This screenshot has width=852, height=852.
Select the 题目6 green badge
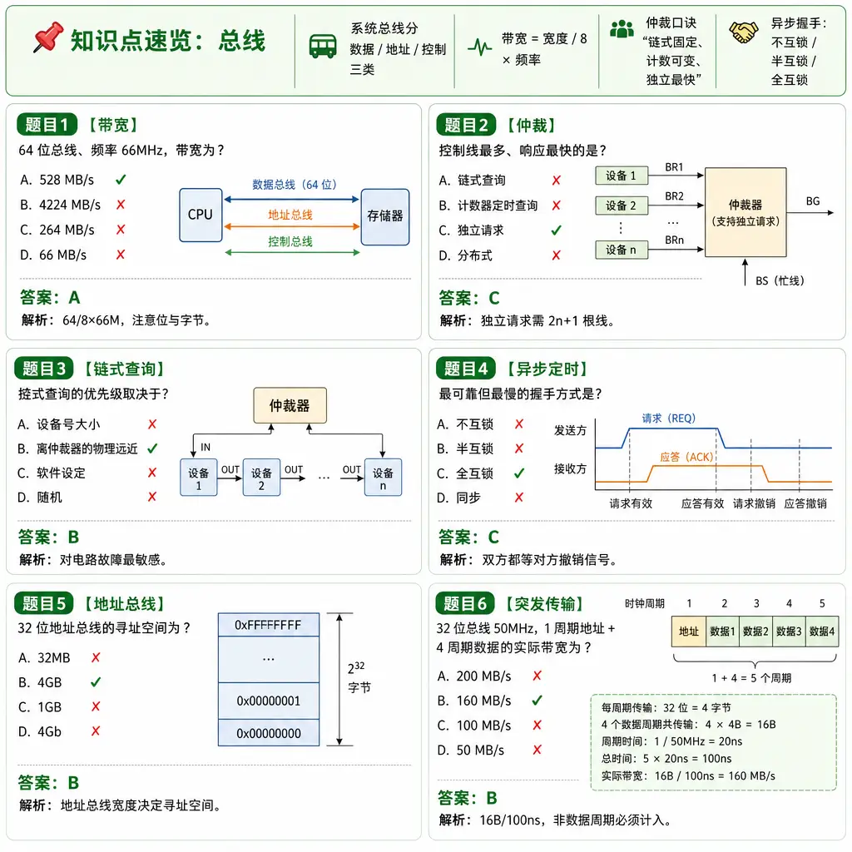(x=465, y=603)
